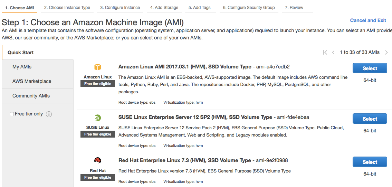Switch to AWS Marketplace listing
392x187 pixels.
pos(32,81)
